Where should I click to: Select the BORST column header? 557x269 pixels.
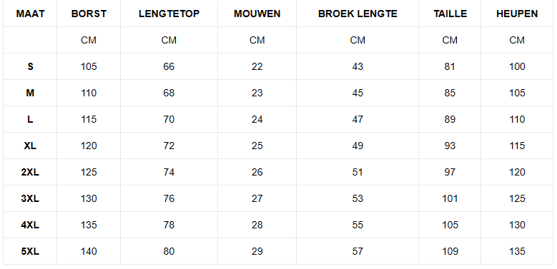(x=89, y=14)
